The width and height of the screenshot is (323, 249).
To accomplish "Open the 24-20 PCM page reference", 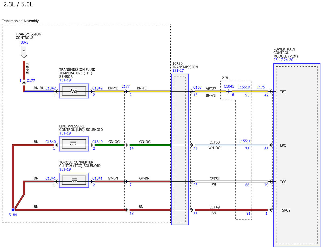I will pos(289,60).
